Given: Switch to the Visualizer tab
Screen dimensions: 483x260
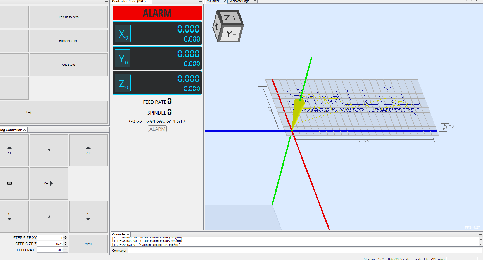Looking at the screenshot, I should point(213,1).
